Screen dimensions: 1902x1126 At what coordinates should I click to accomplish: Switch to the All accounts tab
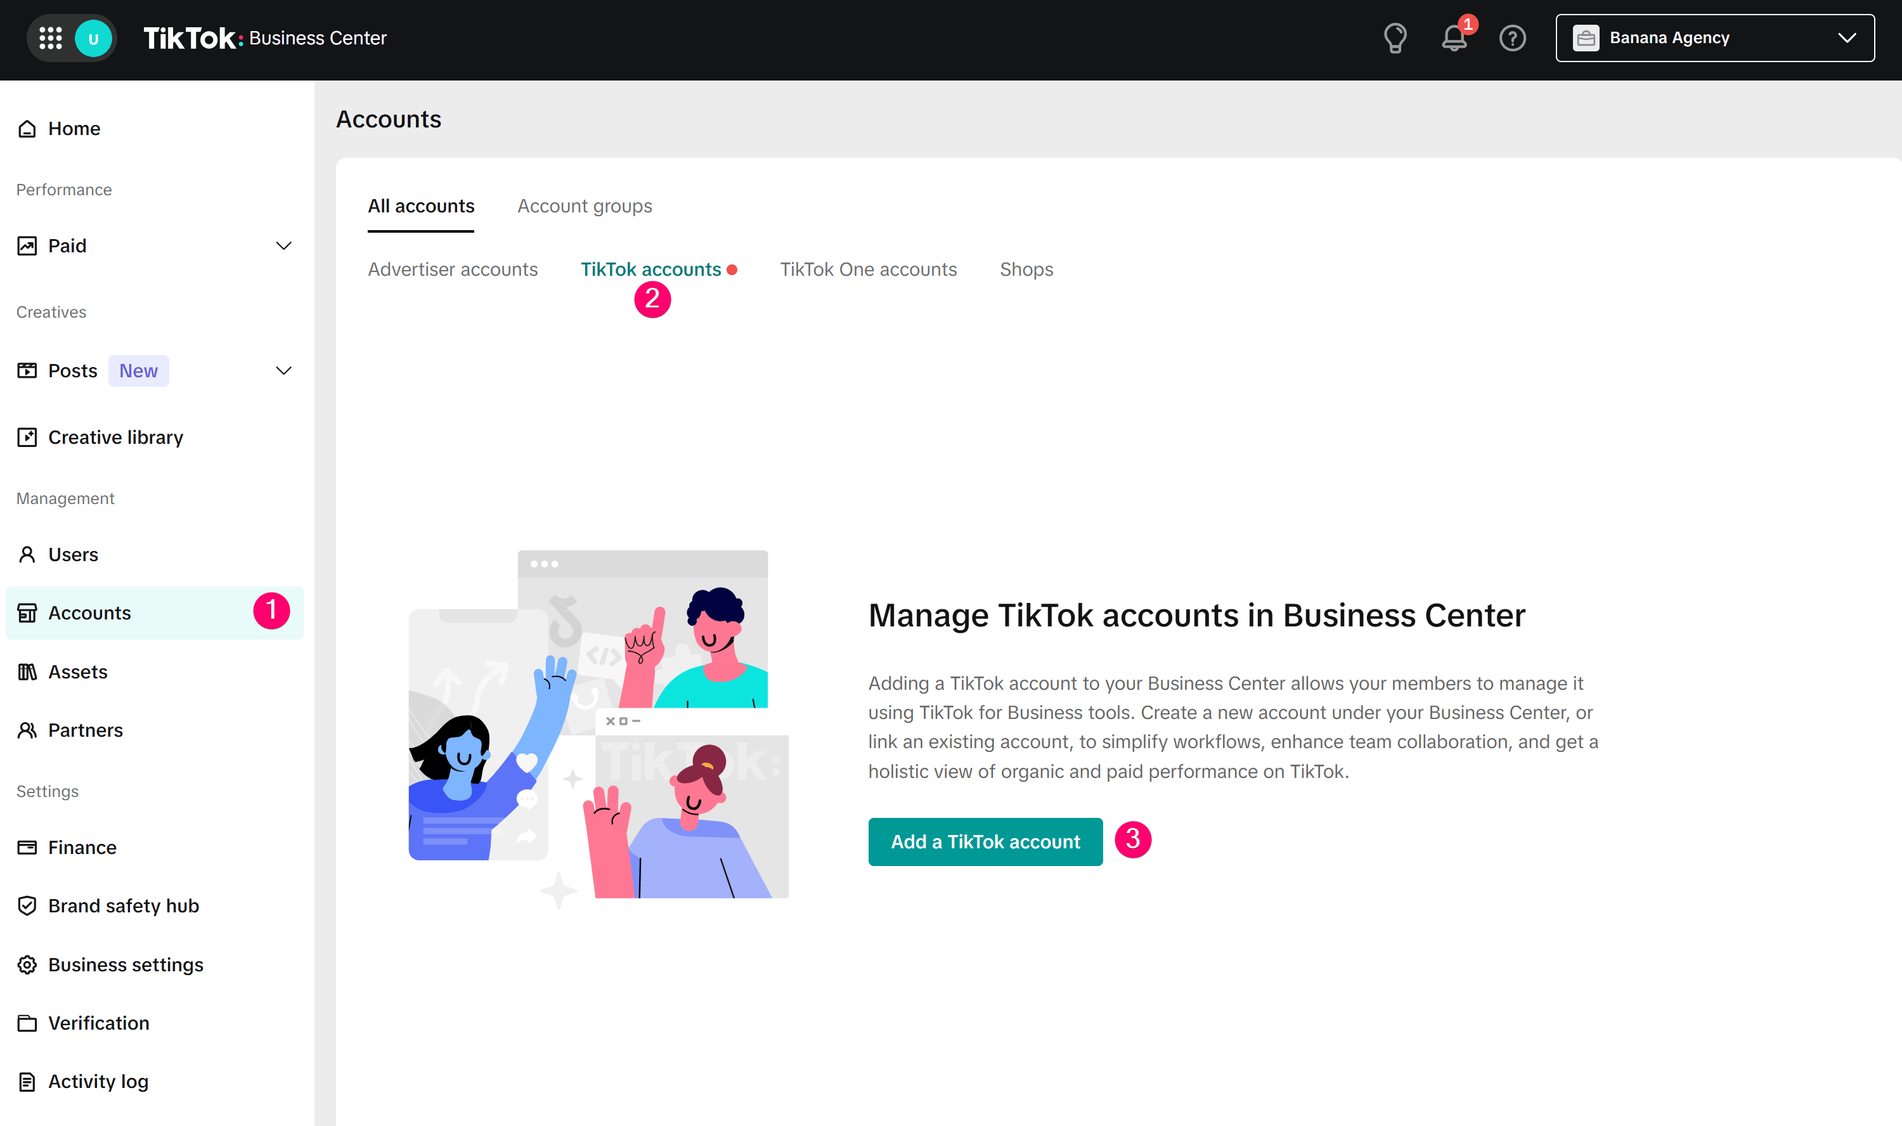(421, 207)
